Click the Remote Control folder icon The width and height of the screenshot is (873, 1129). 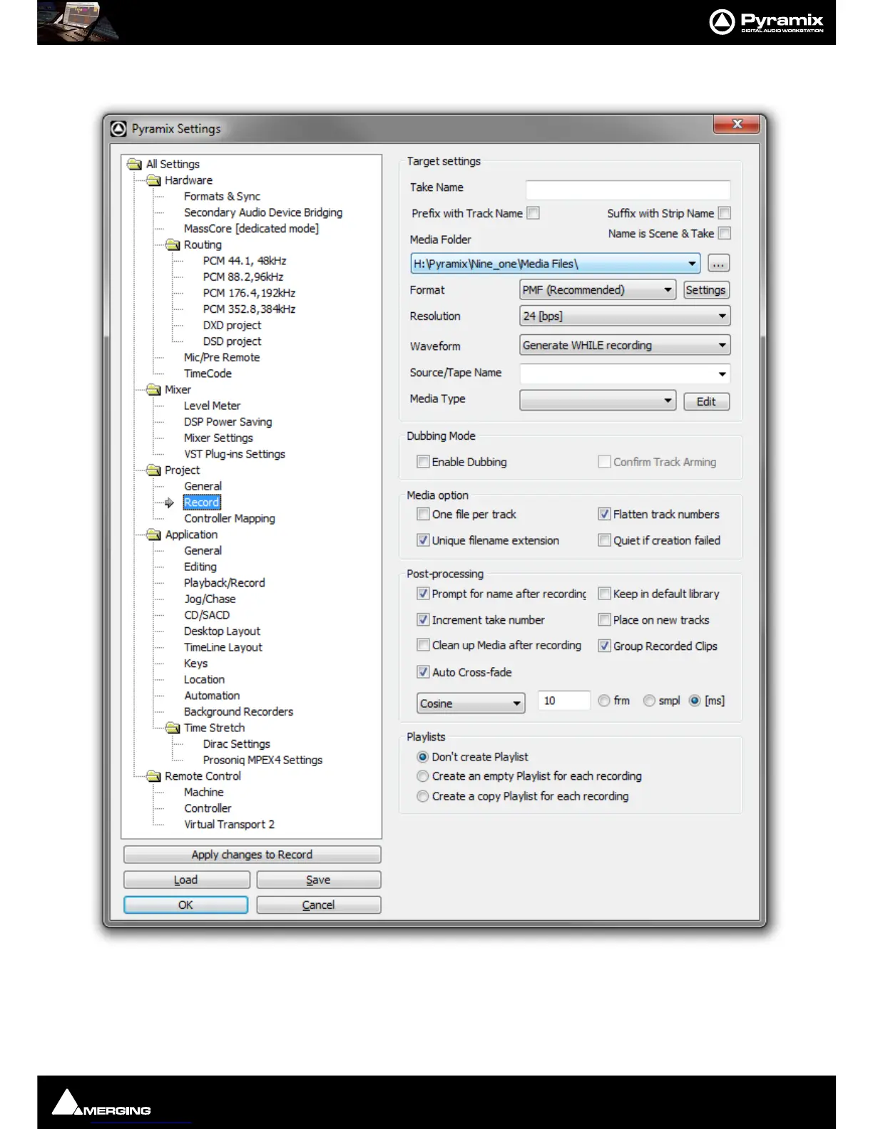[153, 776]
